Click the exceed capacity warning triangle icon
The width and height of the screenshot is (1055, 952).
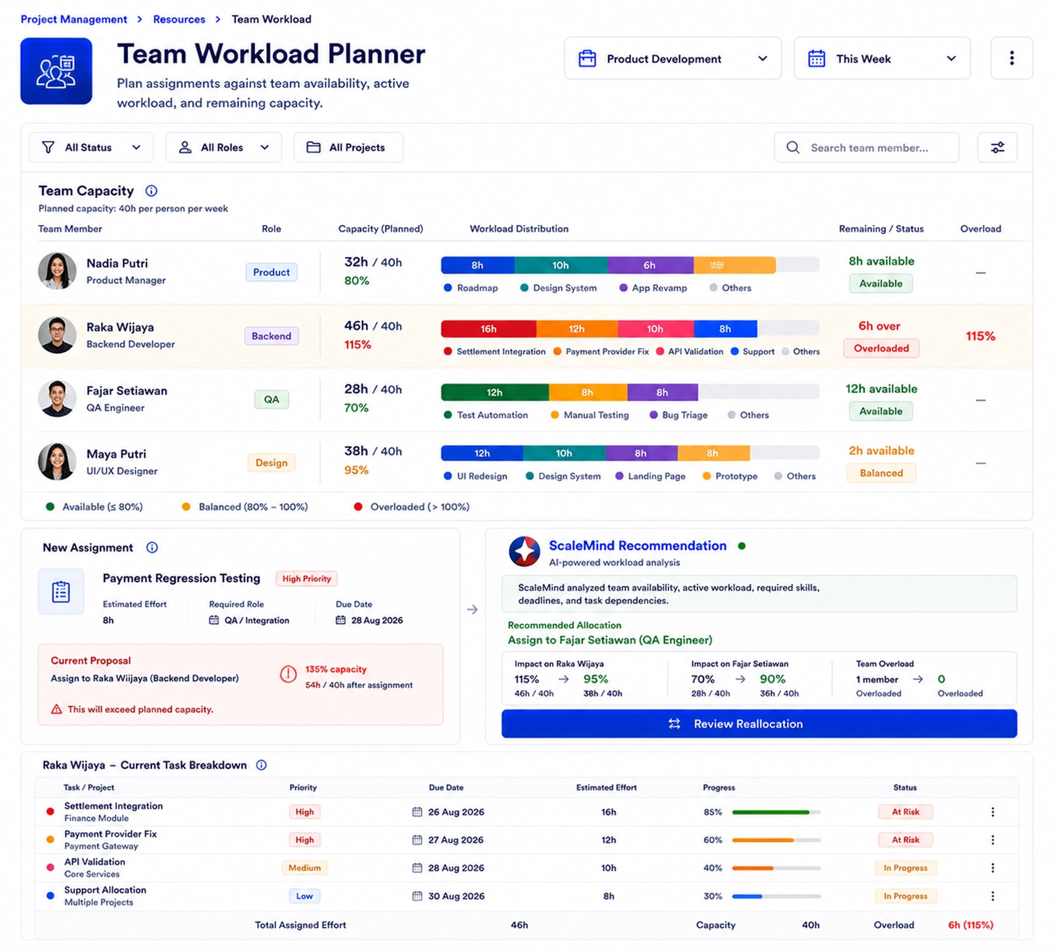pyautogui.click(x=56, y=709)
